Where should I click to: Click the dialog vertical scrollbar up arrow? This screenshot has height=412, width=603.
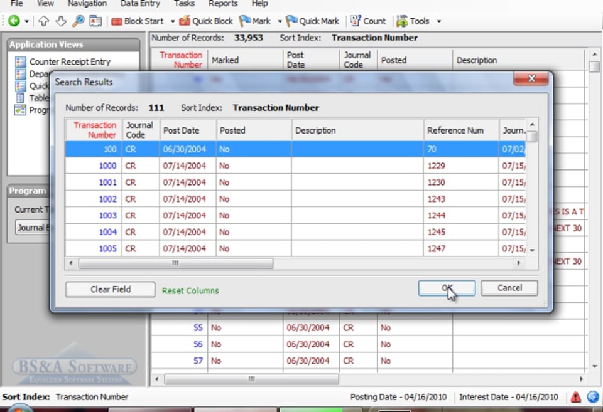point(532,124)
